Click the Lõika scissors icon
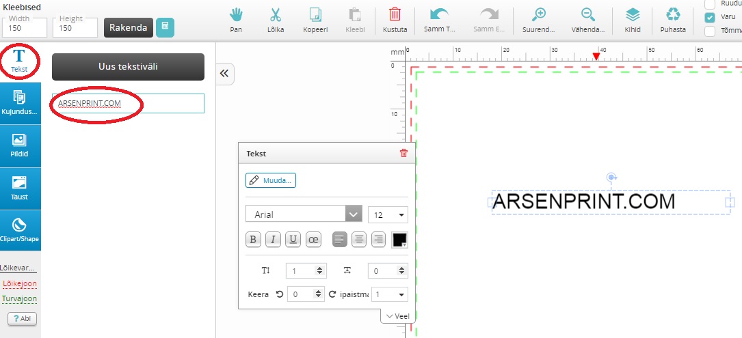Image resolution: width=742 pixels, height=338 pixels. (x=276, y=16)
